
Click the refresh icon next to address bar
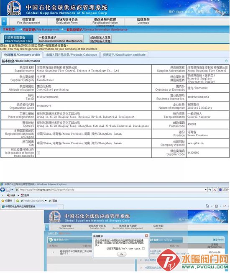(x=210, y=190)
